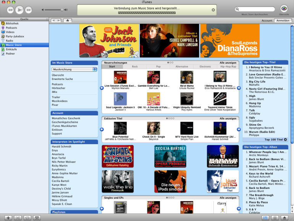The image size is (294, 221).
Task: Show next page of Exklusive Titel
Action: 239,129
